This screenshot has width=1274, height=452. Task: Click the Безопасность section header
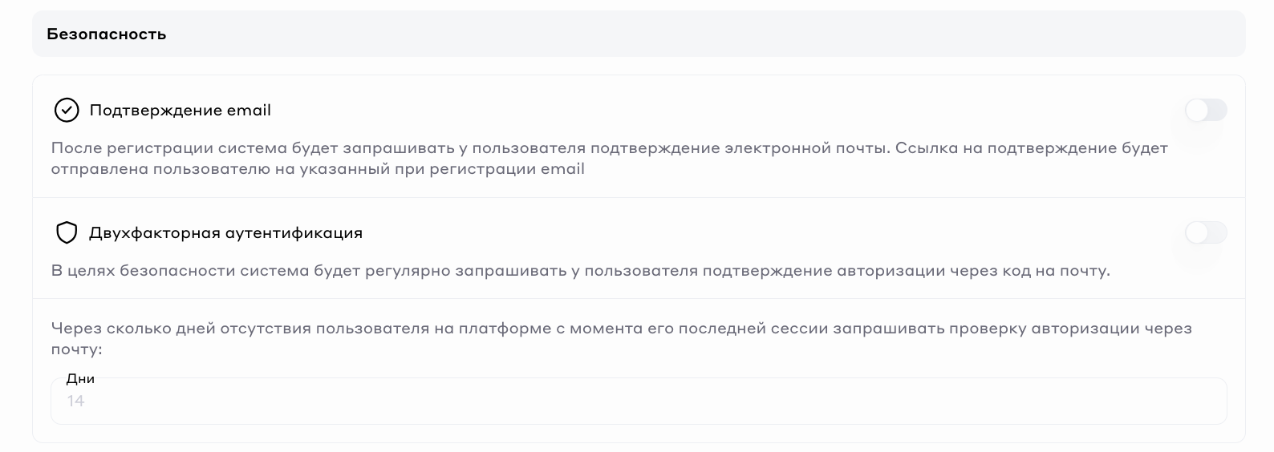(107, 34)
